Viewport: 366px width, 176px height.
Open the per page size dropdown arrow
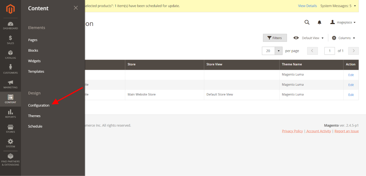coord(278,51)
